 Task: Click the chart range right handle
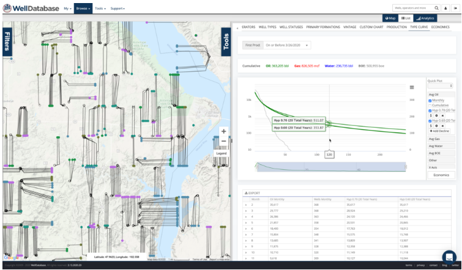[x=406, y=167]
